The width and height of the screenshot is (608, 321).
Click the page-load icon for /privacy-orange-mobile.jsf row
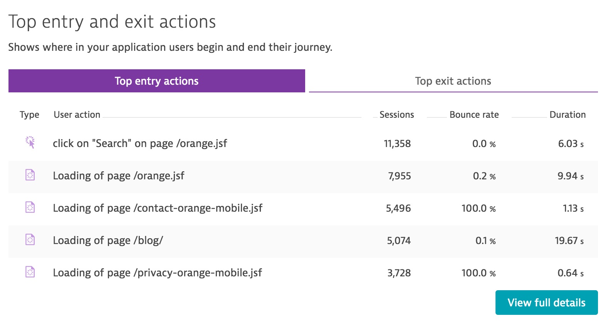30,272
